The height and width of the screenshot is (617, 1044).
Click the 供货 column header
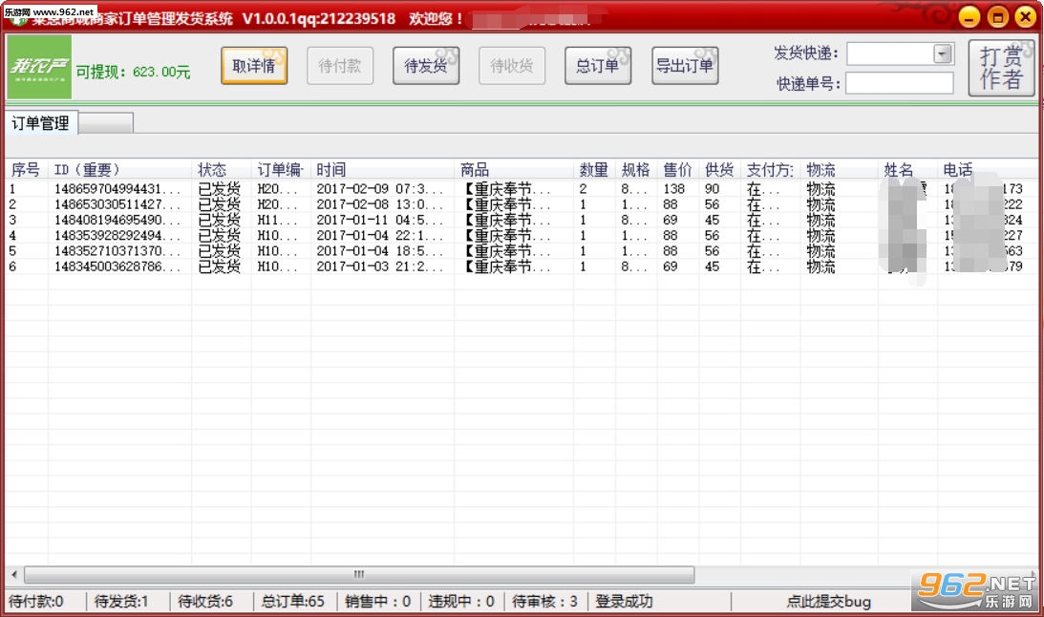pos(720,170)
